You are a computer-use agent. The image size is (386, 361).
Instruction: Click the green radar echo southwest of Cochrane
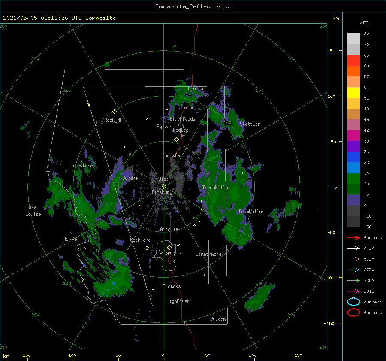coord(115,273)
